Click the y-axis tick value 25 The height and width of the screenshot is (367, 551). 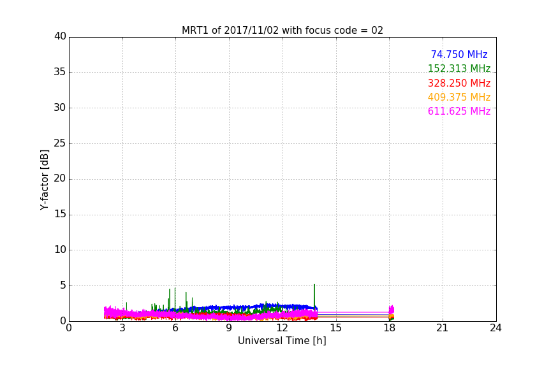tap(60, 143)
